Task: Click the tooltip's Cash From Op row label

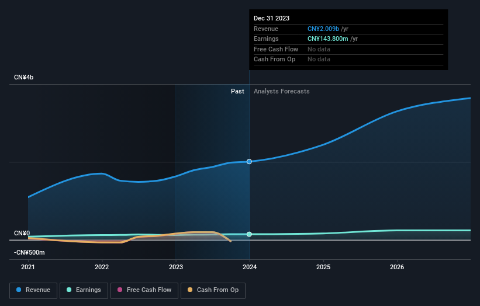Action: [274, 60]
